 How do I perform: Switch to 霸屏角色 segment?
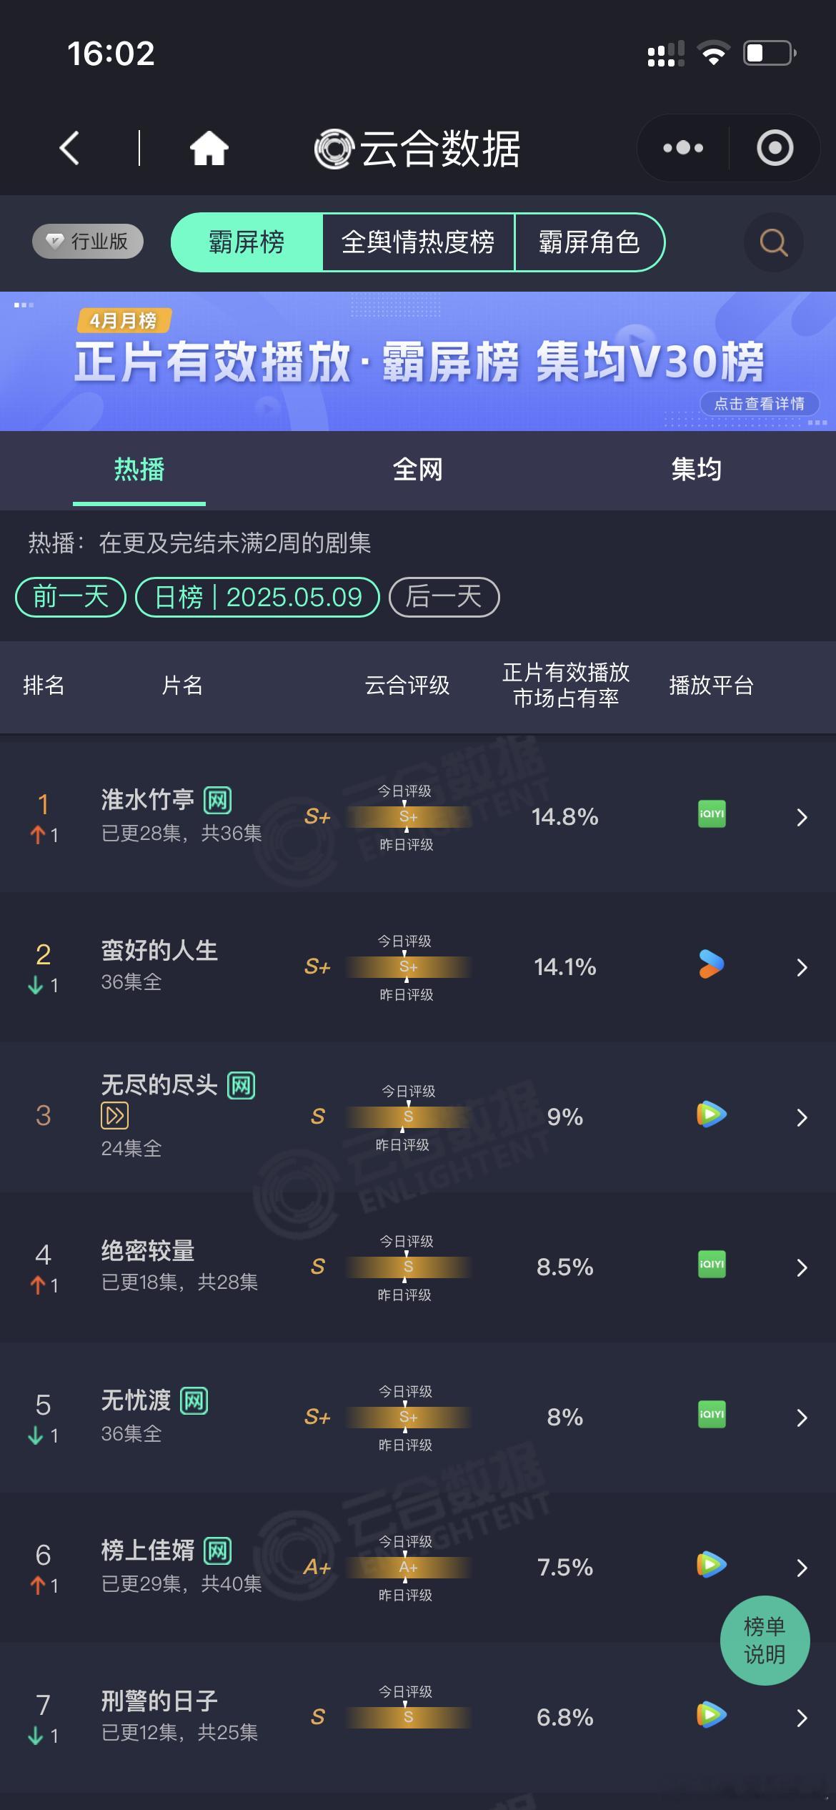click(x=589, y=242)
